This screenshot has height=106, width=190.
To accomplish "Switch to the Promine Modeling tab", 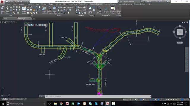I will [x=110, y=4].
